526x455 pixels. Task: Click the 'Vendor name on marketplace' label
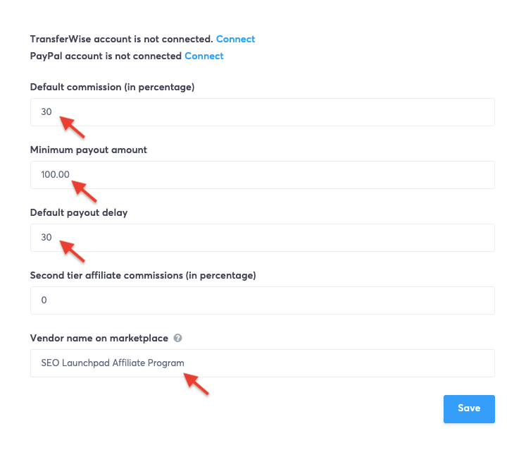tap(99, 339)
